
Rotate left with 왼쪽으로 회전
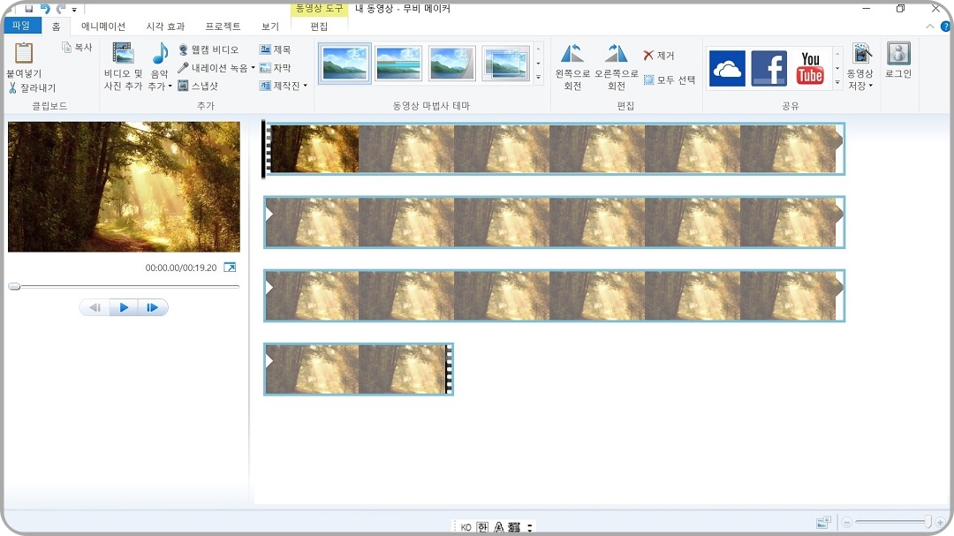pos(572,67)
